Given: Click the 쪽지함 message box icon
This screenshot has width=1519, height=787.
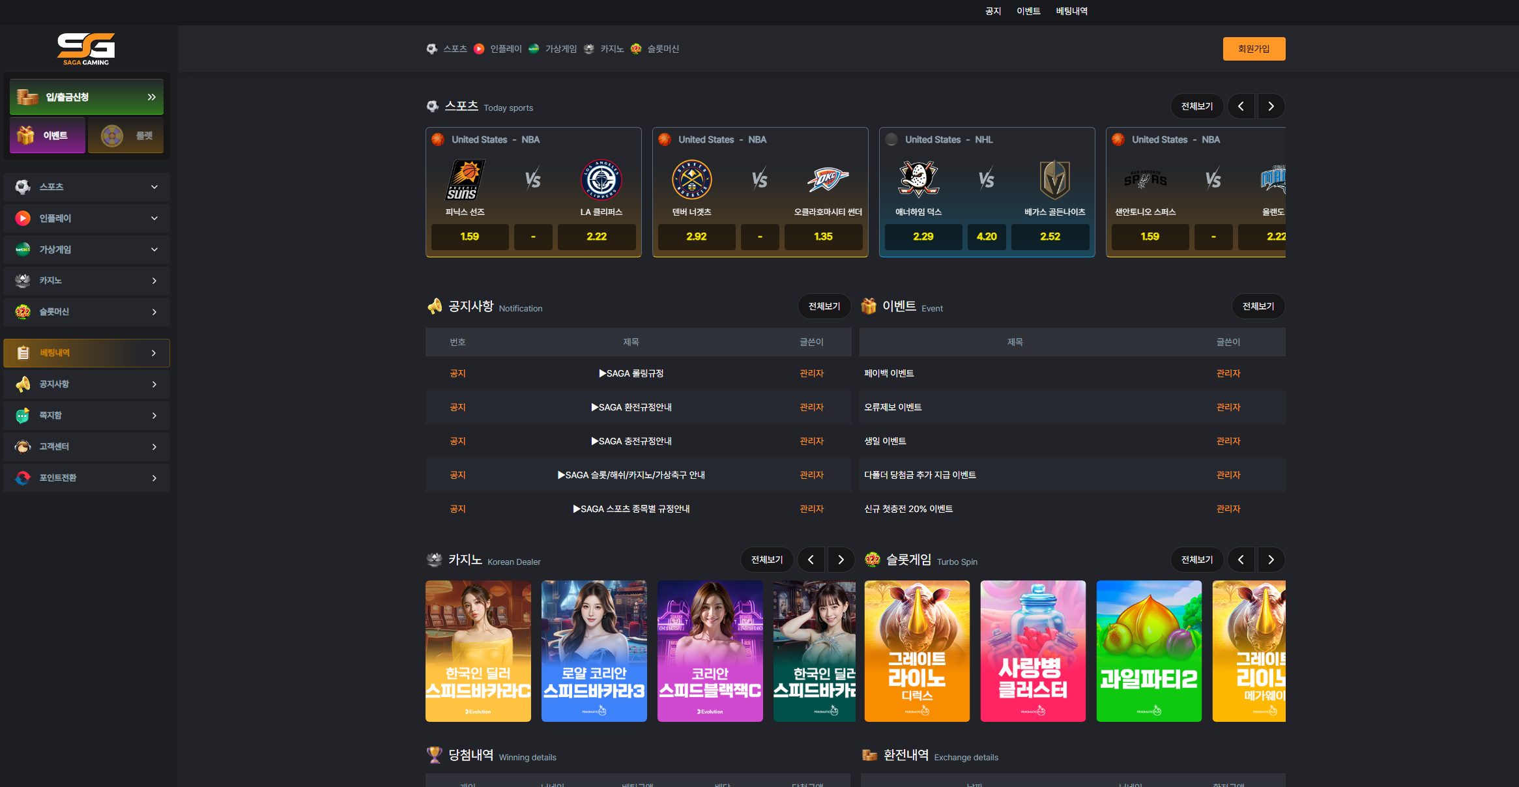Looking at the screenshot, I should (23, 416).
